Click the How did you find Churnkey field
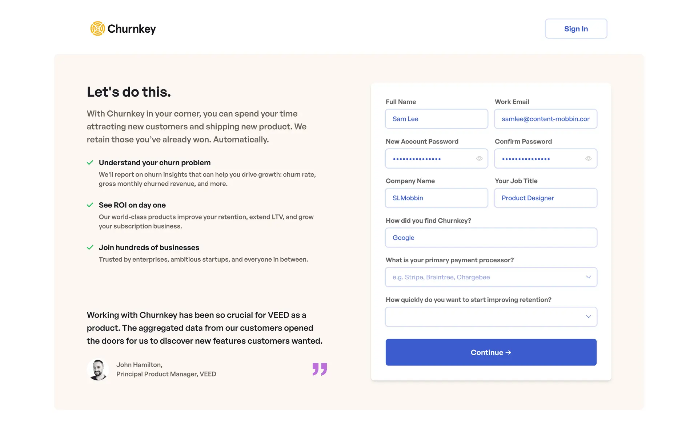This screenshot has height=436, width=698. coord(491,238)
